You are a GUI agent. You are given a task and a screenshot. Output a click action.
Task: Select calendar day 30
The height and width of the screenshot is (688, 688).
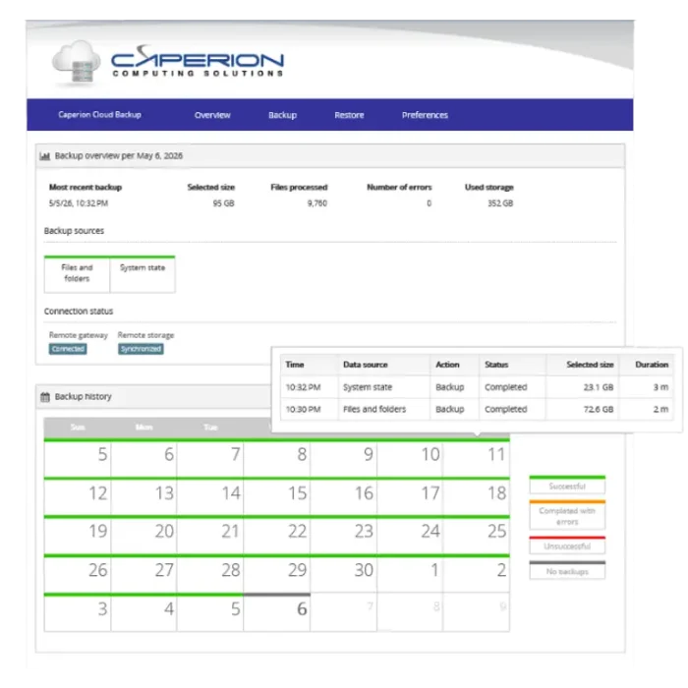pos(344,573)
